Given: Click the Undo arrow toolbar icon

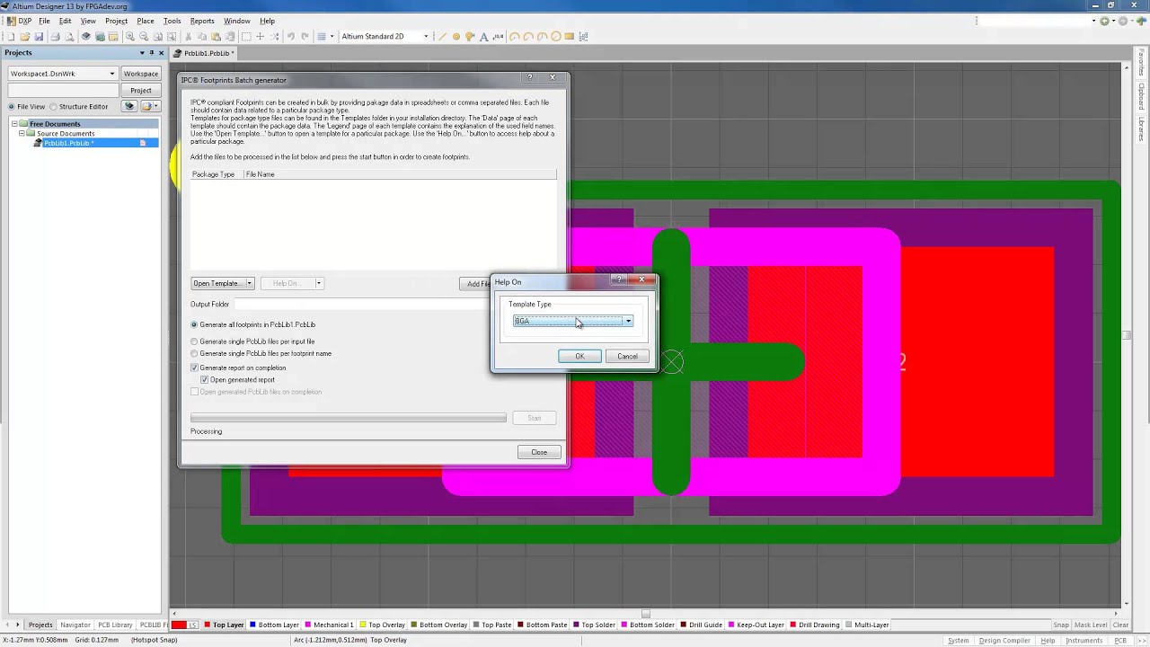Looking at the screenshot, I should coord(291,37).
